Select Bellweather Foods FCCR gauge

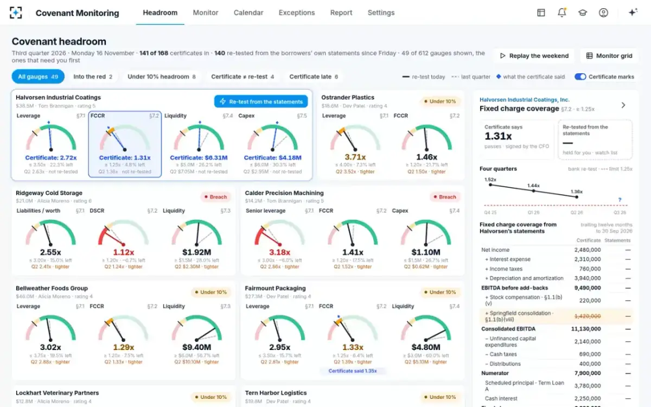click(124, 334)
